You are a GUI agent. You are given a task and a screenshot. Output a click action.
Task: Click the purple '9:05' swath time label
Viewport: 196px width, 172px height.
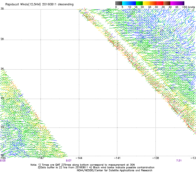click(3, 161)
